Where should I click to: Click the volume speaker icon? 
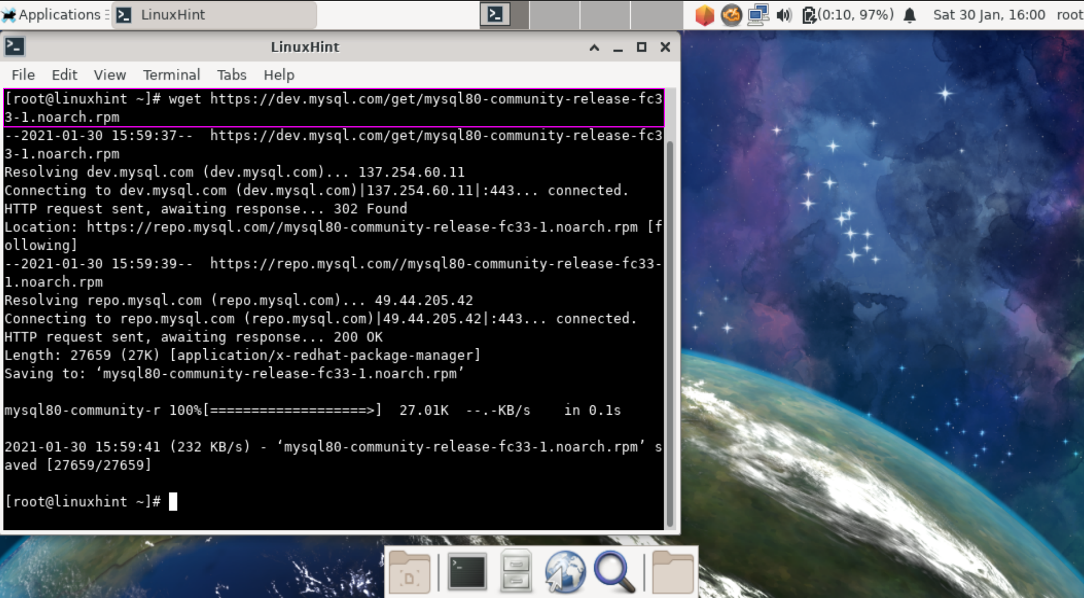click(784, 15)
